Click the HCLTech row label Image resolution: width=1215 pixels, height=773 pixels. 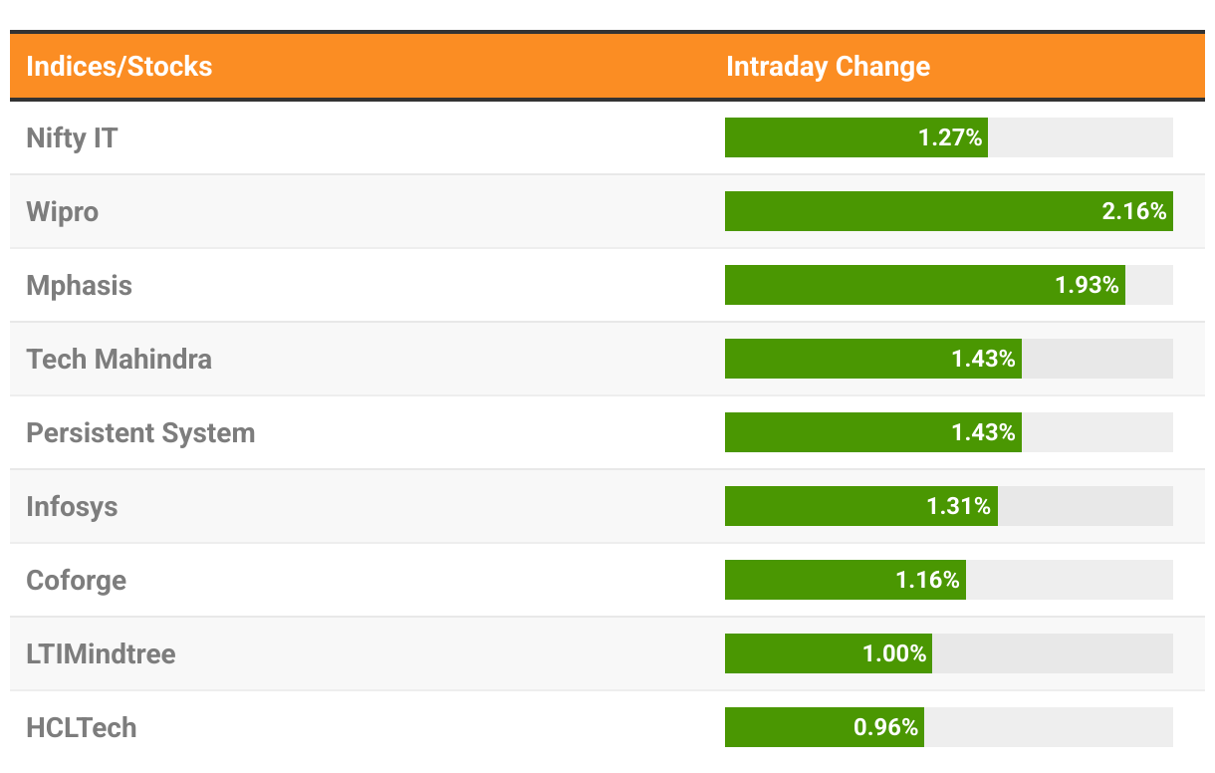click(82, 727)
